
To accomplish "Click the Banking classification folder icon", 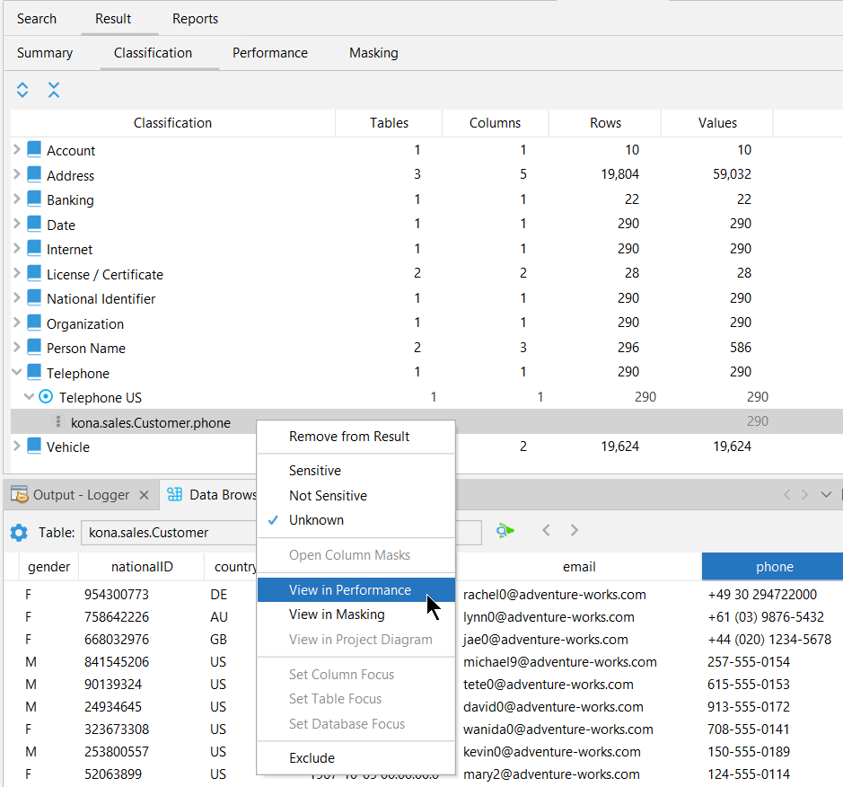I will tap(34, 199).
